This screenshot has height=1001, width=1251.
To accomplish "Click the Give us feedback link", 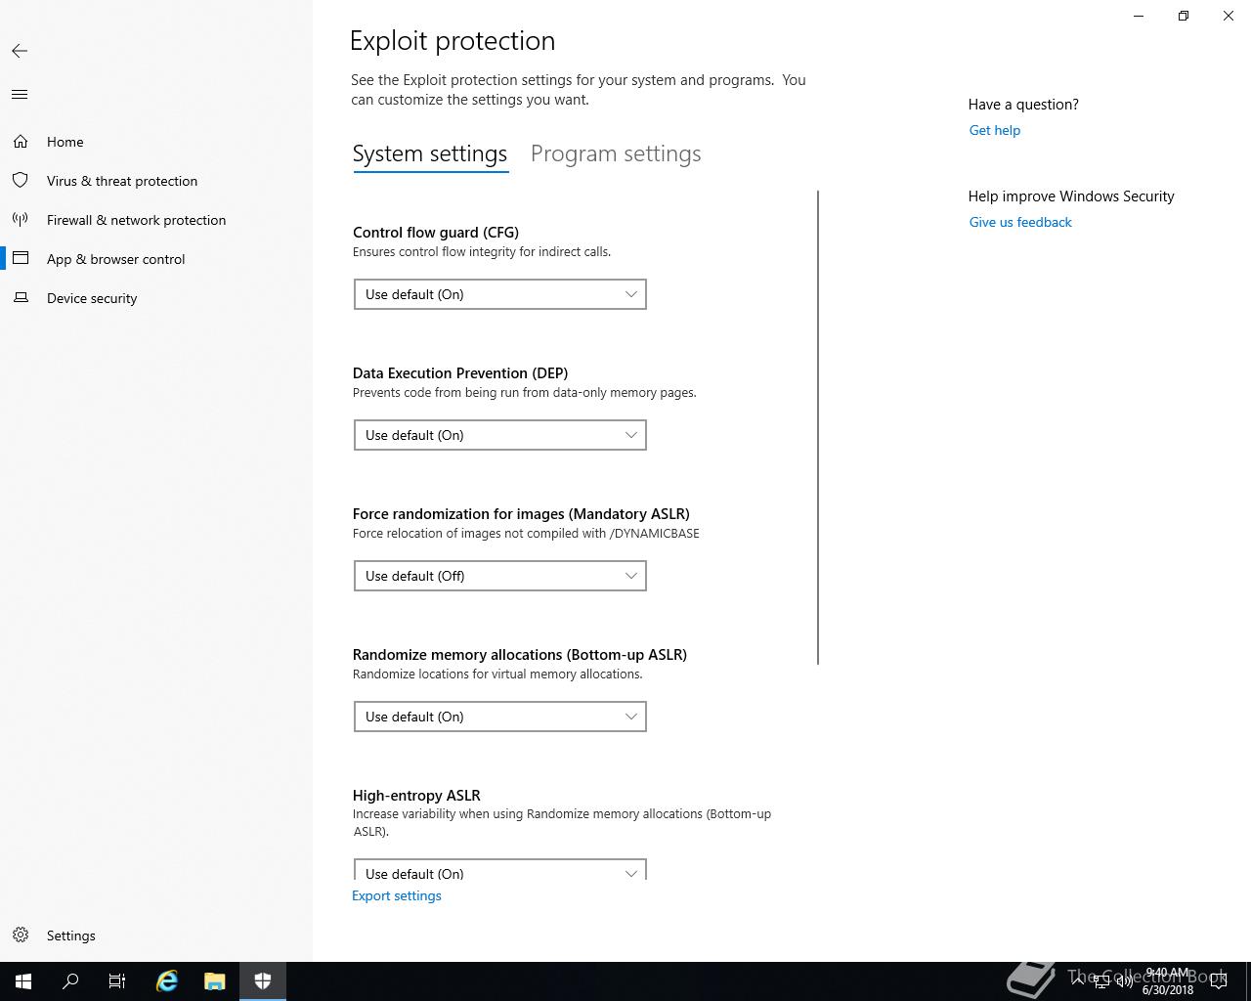I will click(x=1020, y=222).
